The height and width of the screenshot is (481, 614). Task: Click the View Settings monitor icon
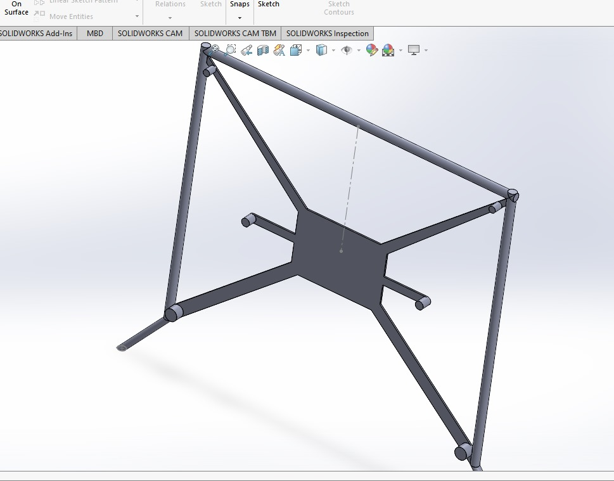(x=414, y=49)
